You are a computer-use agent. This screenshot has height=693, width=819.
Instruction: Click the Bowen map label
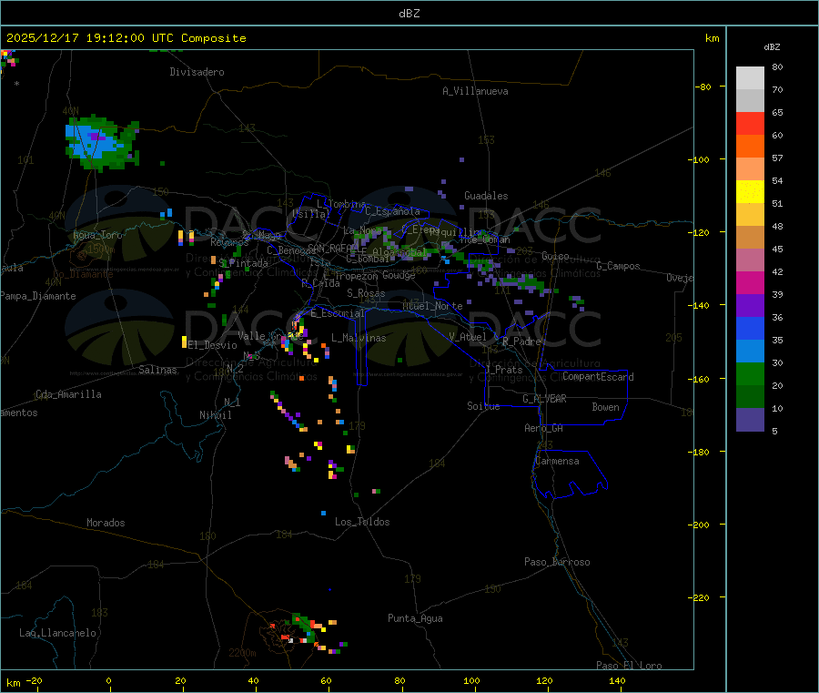coord(605,407)
